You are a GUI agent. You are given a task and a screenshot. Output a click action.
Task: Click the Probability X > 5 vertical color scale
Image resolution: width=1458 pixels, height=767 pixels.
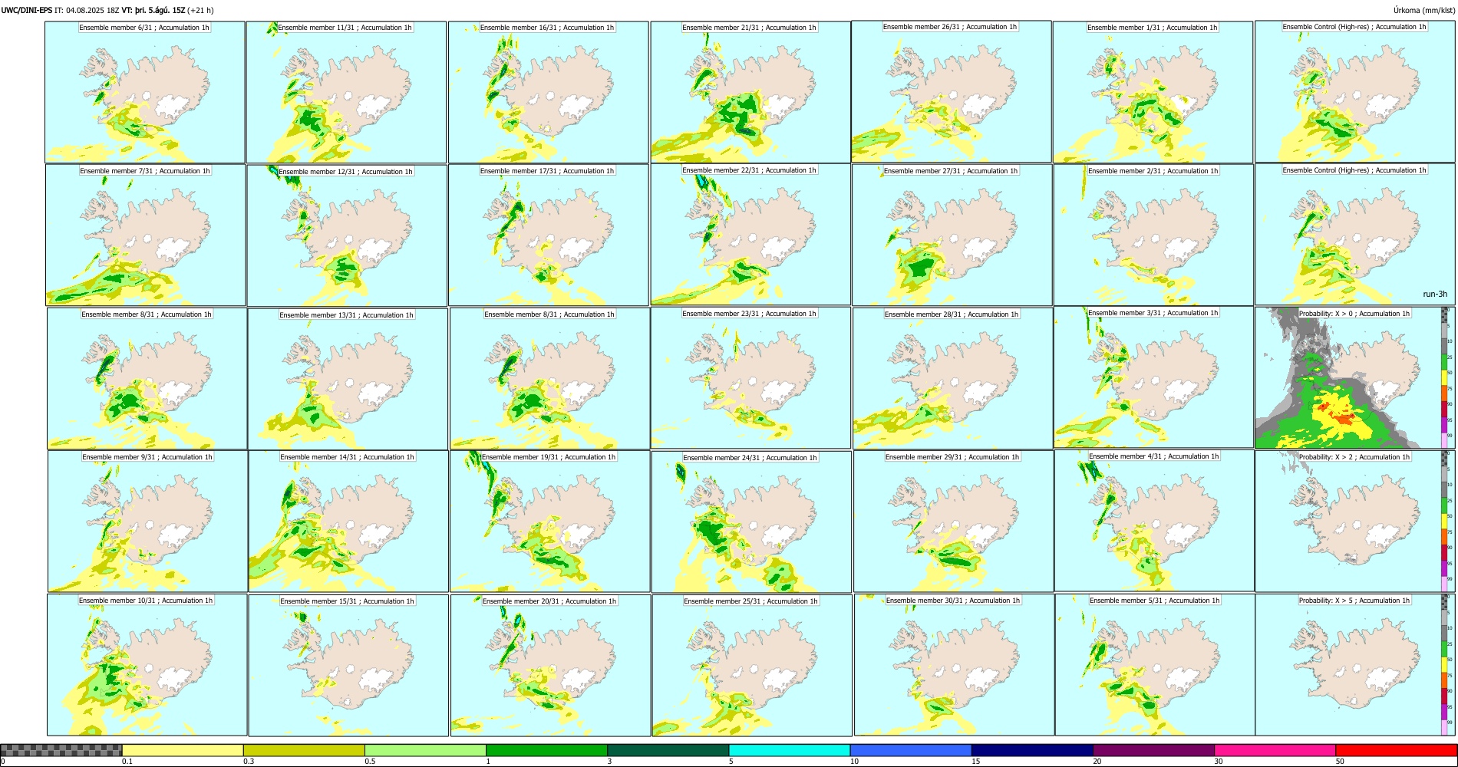pyautogui.click(x=1444, y=665)
